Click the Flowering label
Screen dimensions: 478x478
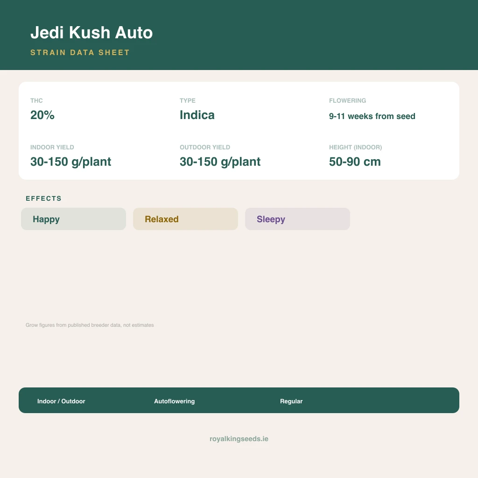click(347, 101)
